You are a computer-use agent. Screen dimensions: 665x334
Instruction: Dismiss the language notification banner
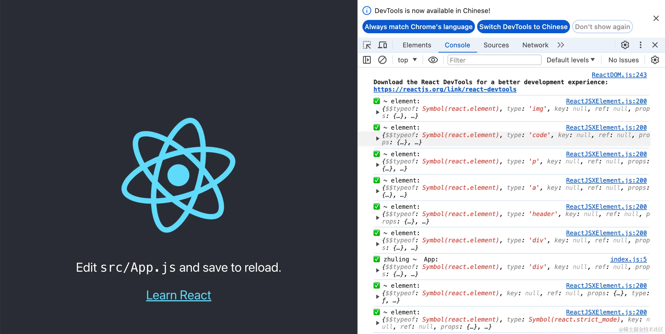tap(656, 19)
